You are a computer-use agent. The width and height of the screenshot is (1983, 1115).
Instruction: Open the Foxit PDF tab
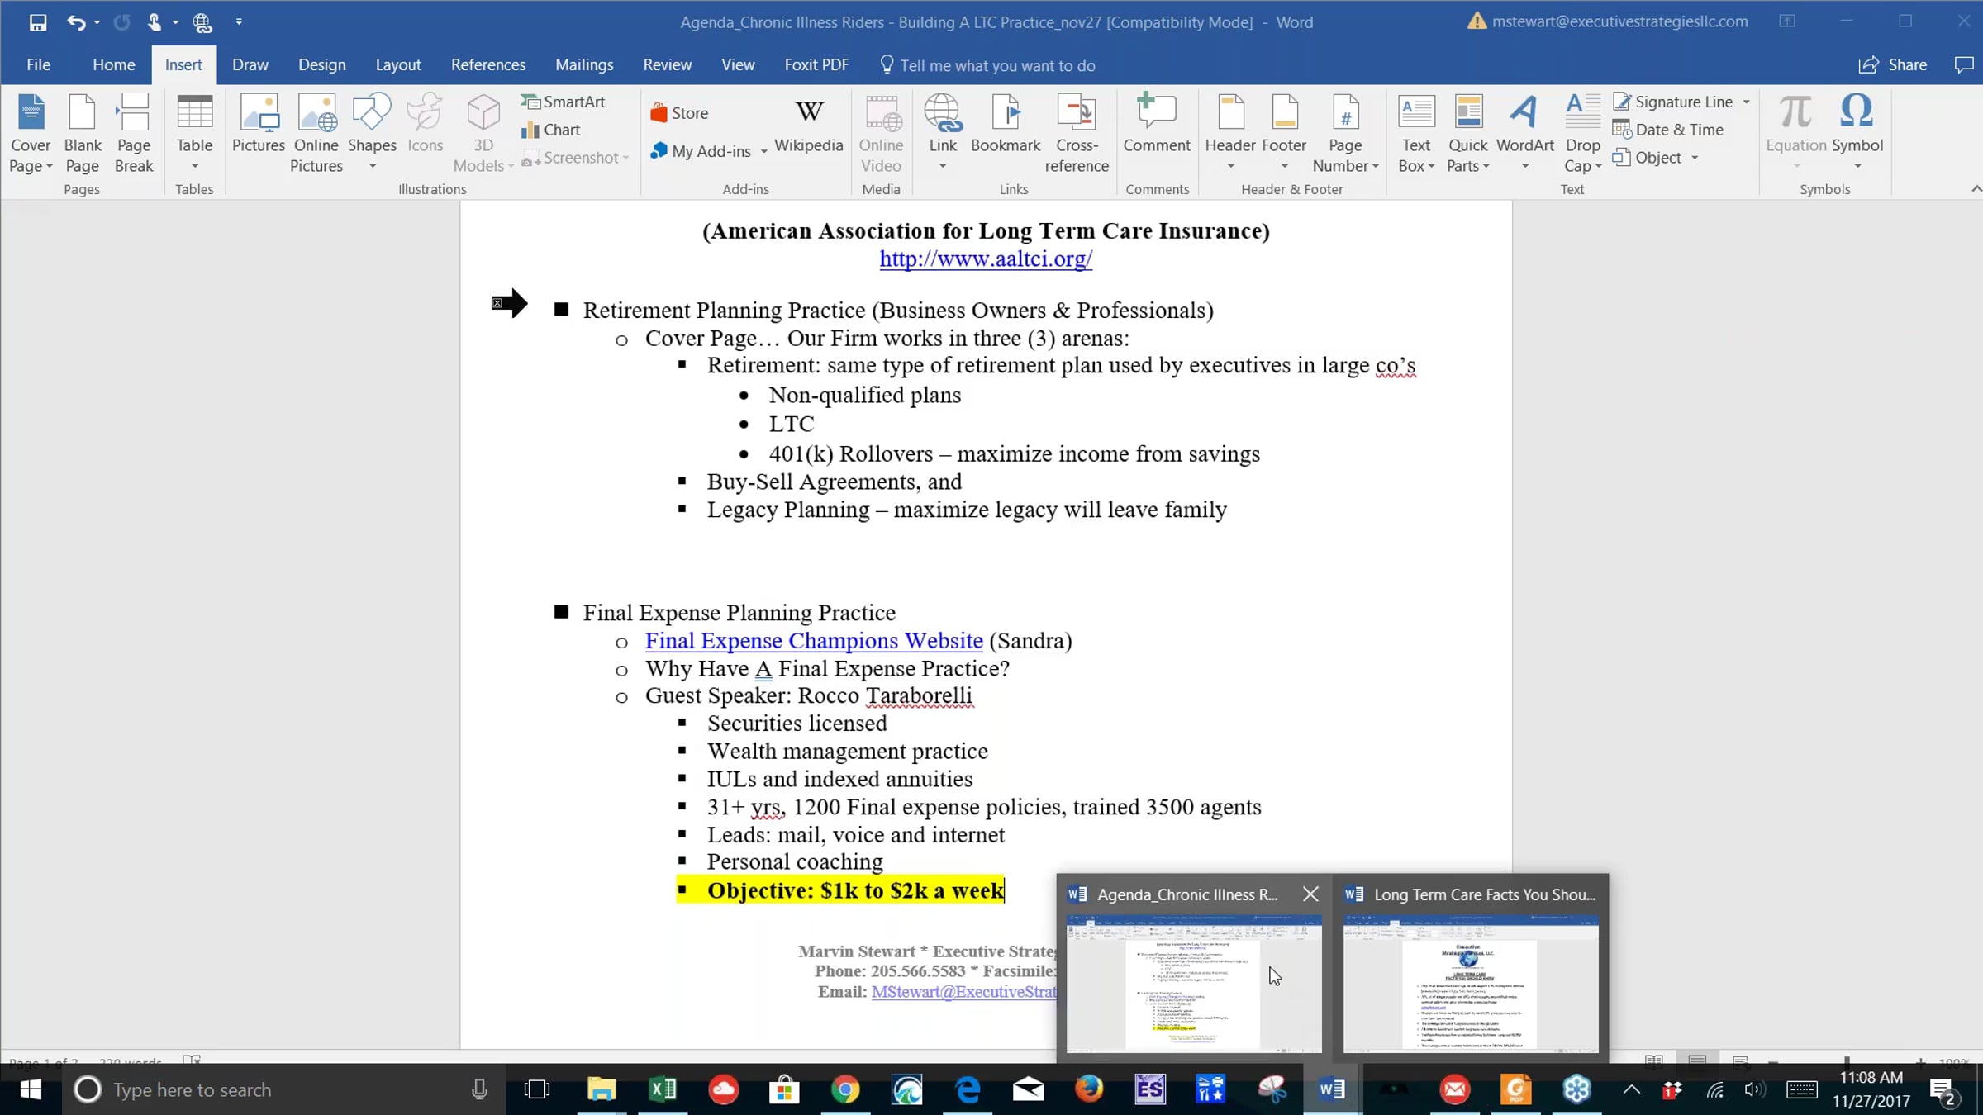coord(816,65)
